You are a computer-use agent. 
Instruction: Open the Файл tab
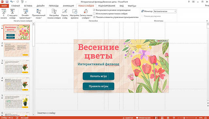tap(4, 6)
